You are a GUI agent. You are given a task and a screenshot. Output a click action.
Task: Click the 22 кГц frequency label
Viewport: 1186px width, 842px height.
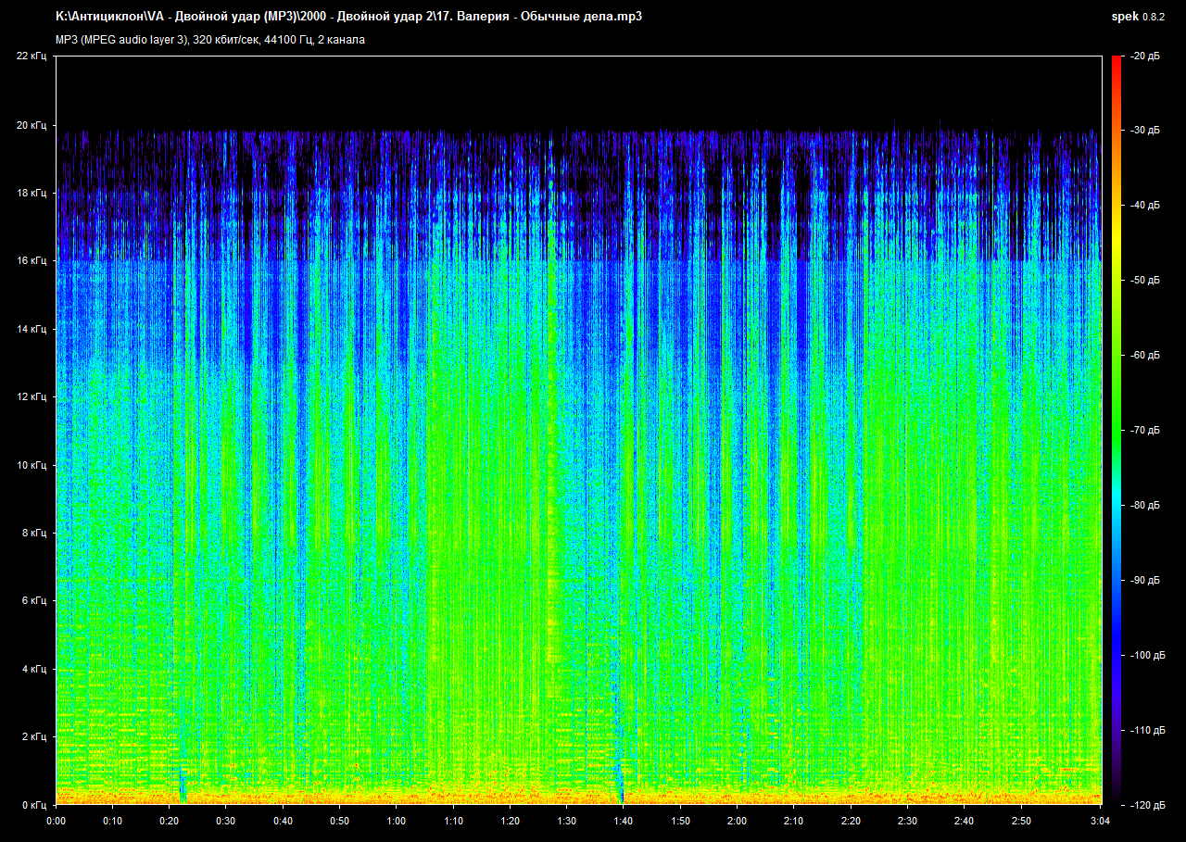tap(32, 57)
